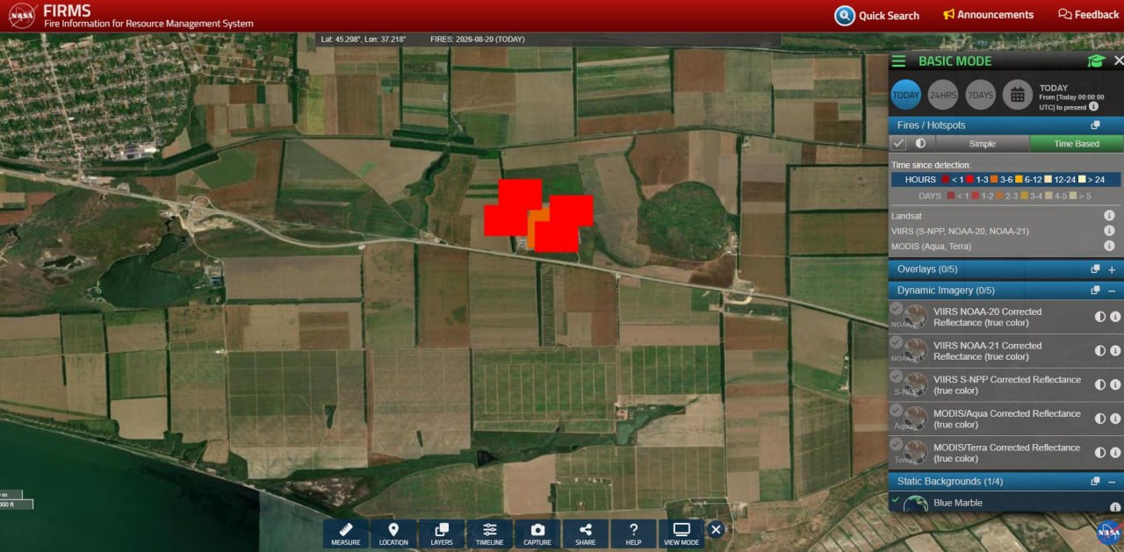Switch fire display to Simple
The height and width of the screenshot is (552, 1124).
(982, 143)
